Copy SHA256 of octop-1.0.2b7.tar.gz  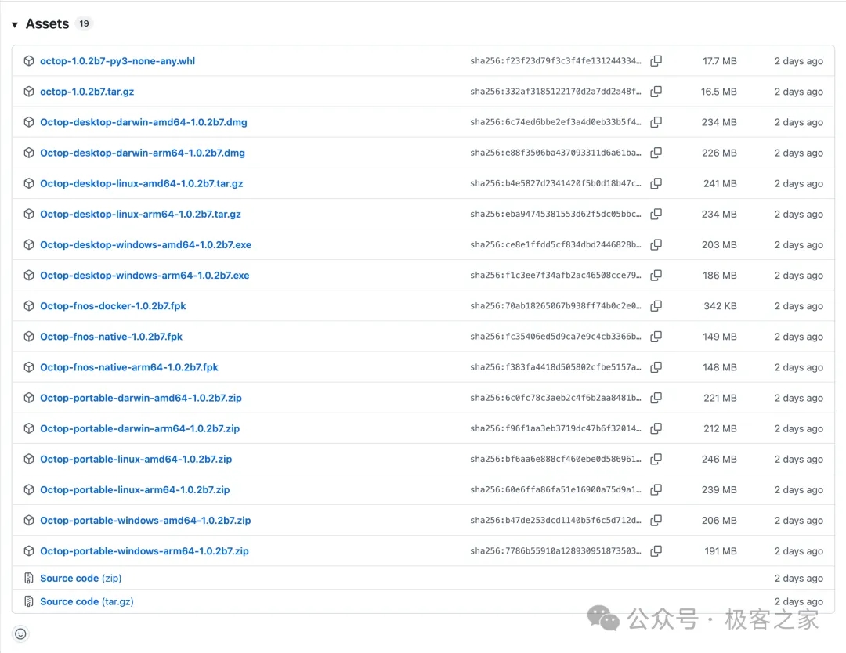[656, 92]
